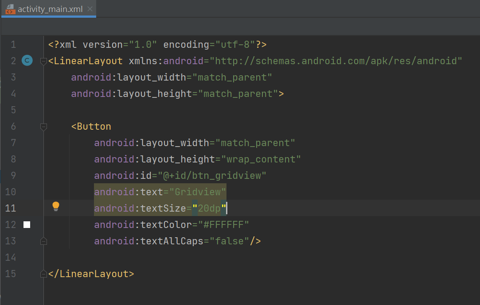Image resolution: width=480 pixels, height=305 pixels.
Task: Close the activity_main.xml editor tab
Action: 90,9
